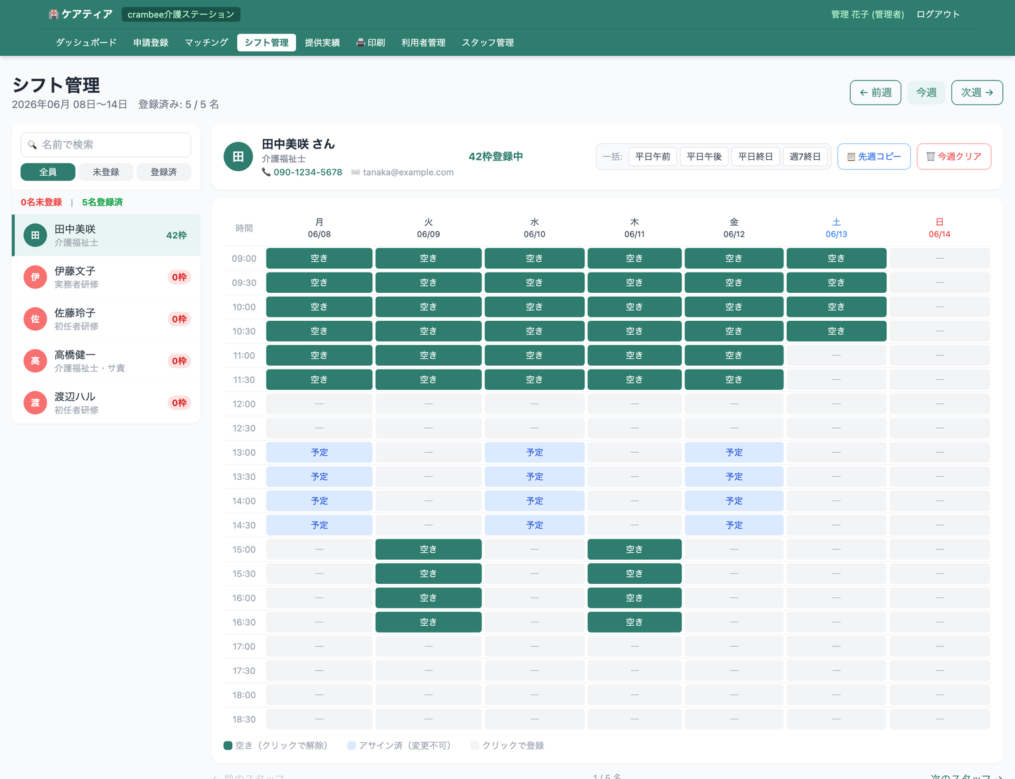Click 先週コピー button
Viewport: 1015px width, 779px height.
click(874, 157)
